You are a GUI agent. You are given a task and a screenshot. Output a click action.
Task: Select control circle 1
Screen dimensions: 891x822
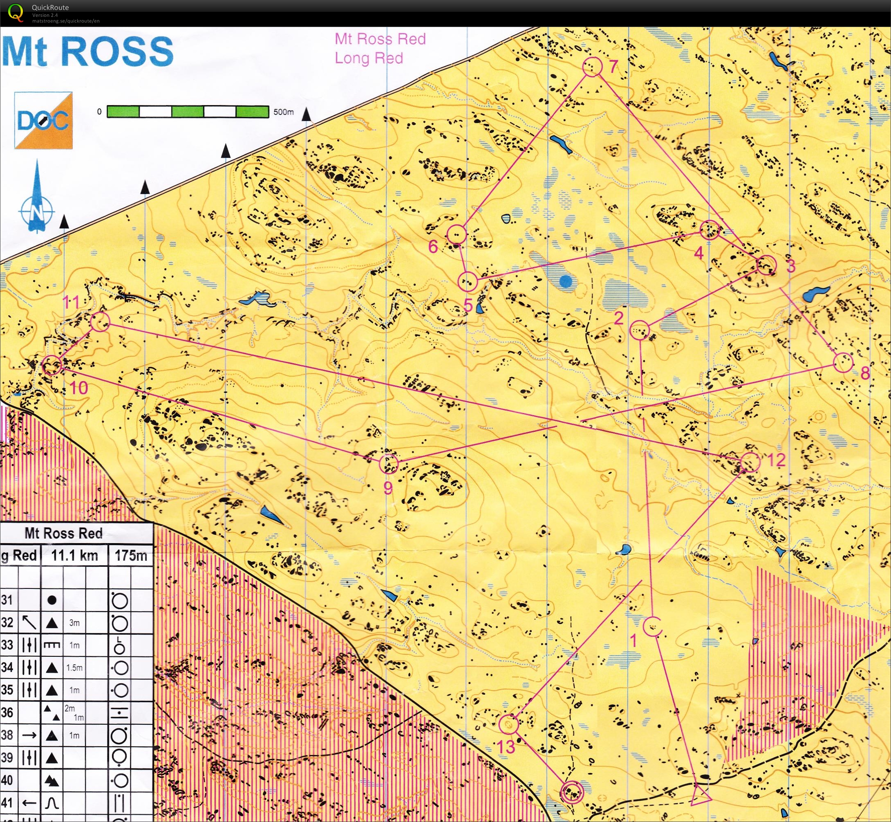[652, 627]
